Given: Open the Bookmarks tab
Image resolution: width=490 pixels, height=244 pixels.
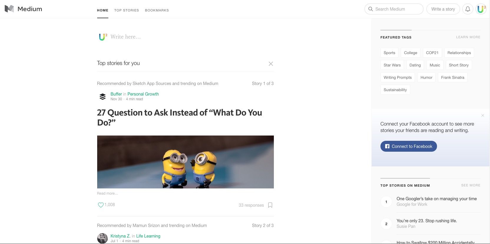Looking at the screenshot, I should pos(157,10).
